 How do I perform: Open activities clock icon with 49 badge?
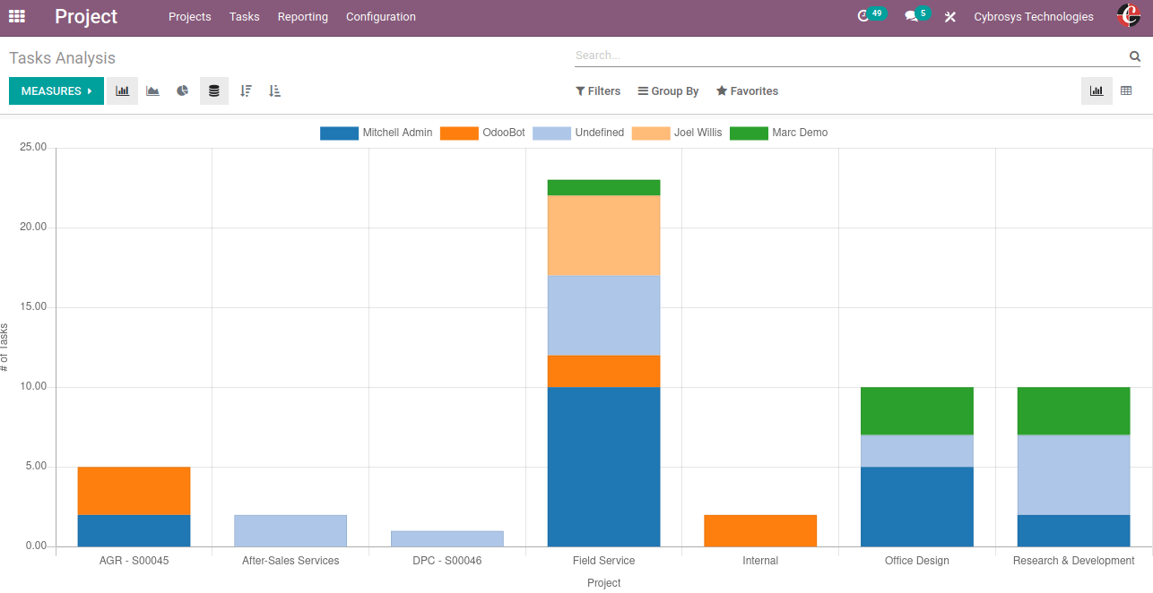(x=871, y=15)
